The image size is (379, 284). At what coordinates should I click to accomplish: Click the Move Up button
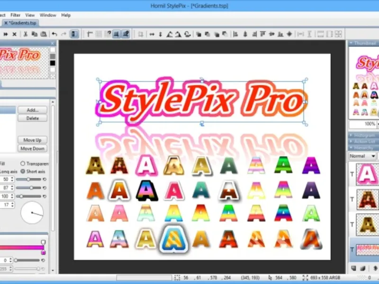[32, 140]
